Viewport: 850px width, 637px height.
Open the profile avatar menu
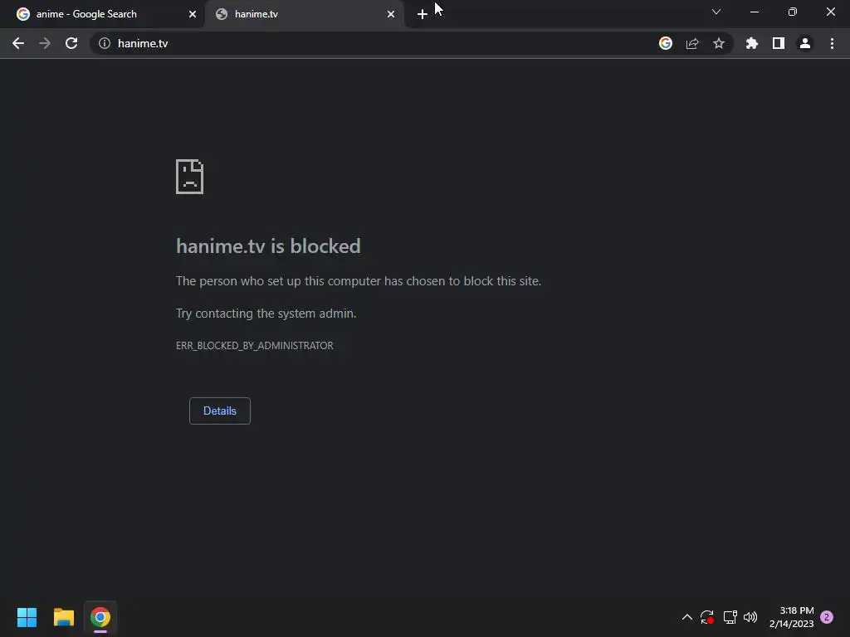pos(805,43)
